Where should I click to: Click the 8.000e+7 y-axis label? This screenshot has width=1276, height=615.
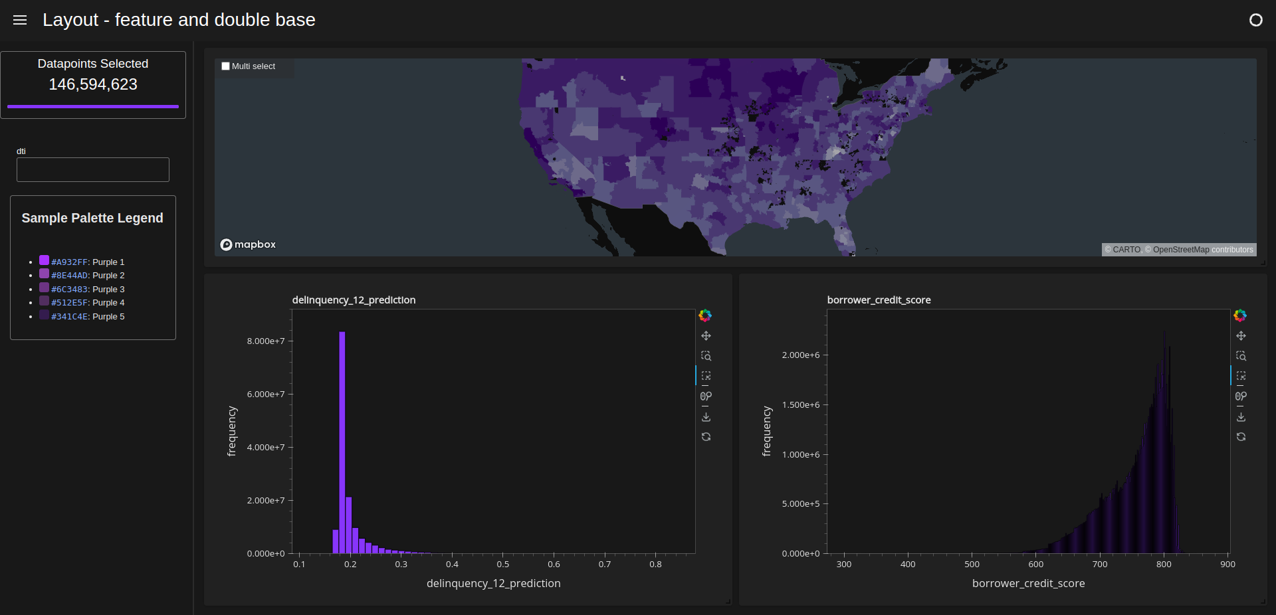tap(266, 341)
